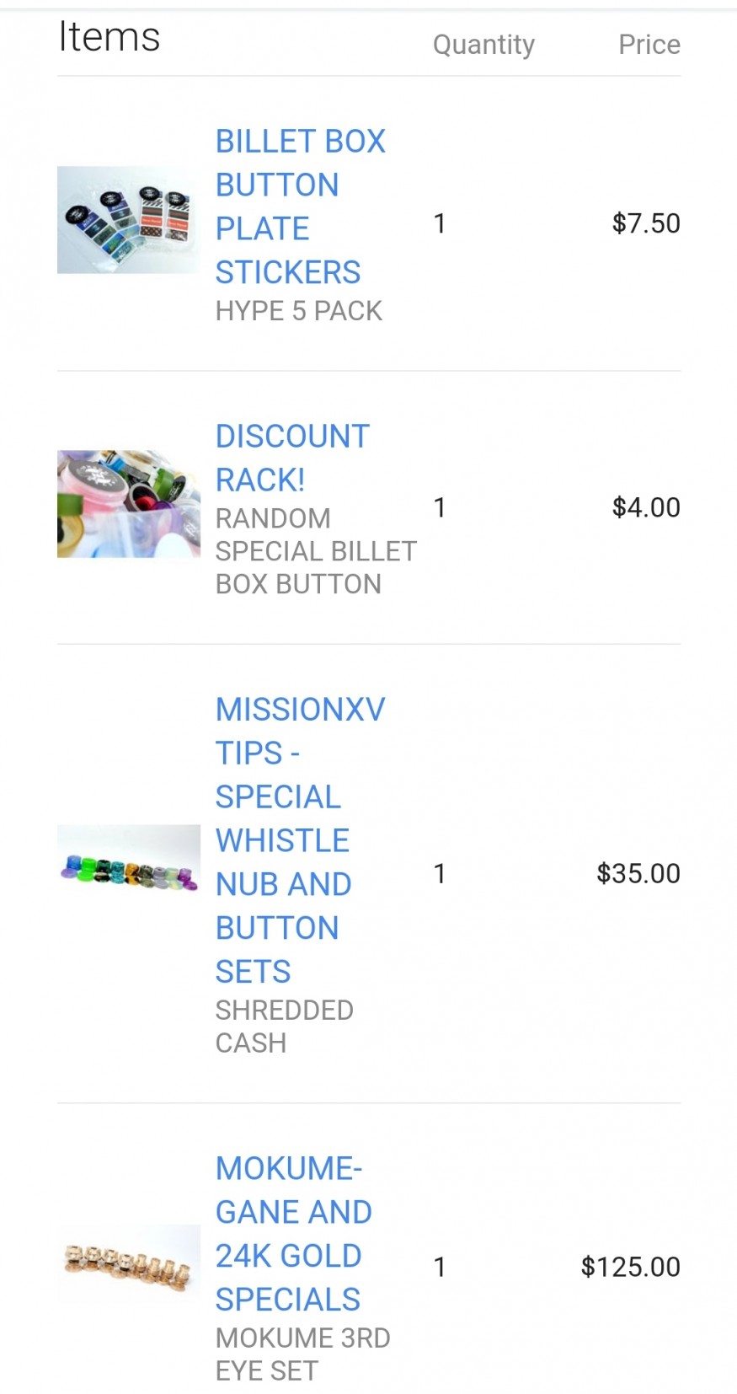Screen dimensions: 737x1394
Task: Click the $125.00 price
Action: 630,1267
